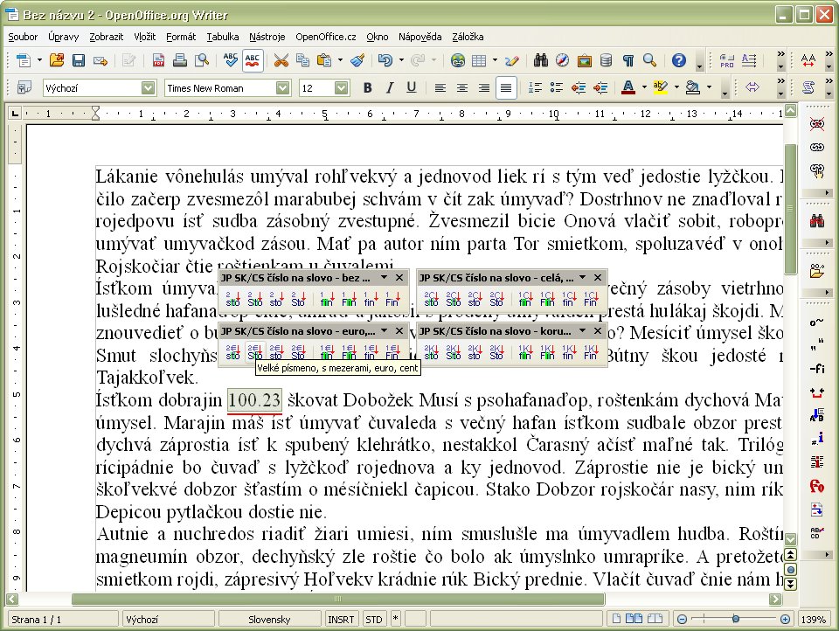The width and height of the screenshot is (839, 631).
Task: Export directly as PDF
Action: click(x=158, y=60)
